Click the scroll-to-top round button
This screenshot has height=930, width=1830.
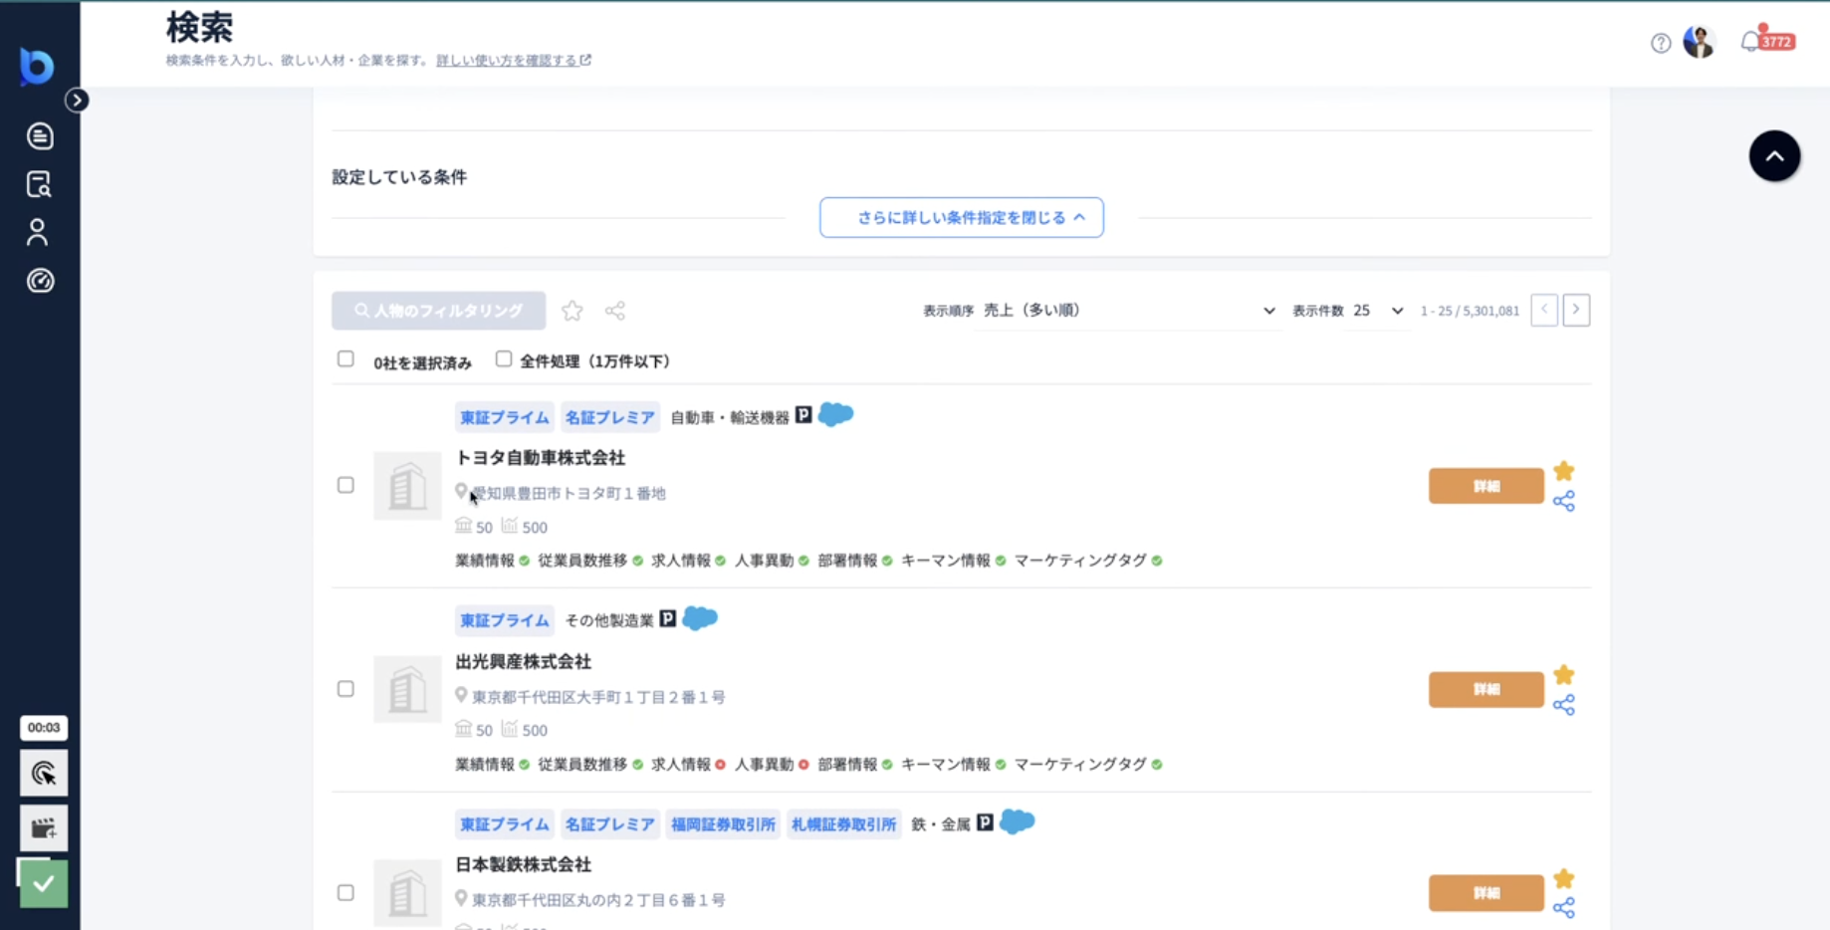(1774, 156)
